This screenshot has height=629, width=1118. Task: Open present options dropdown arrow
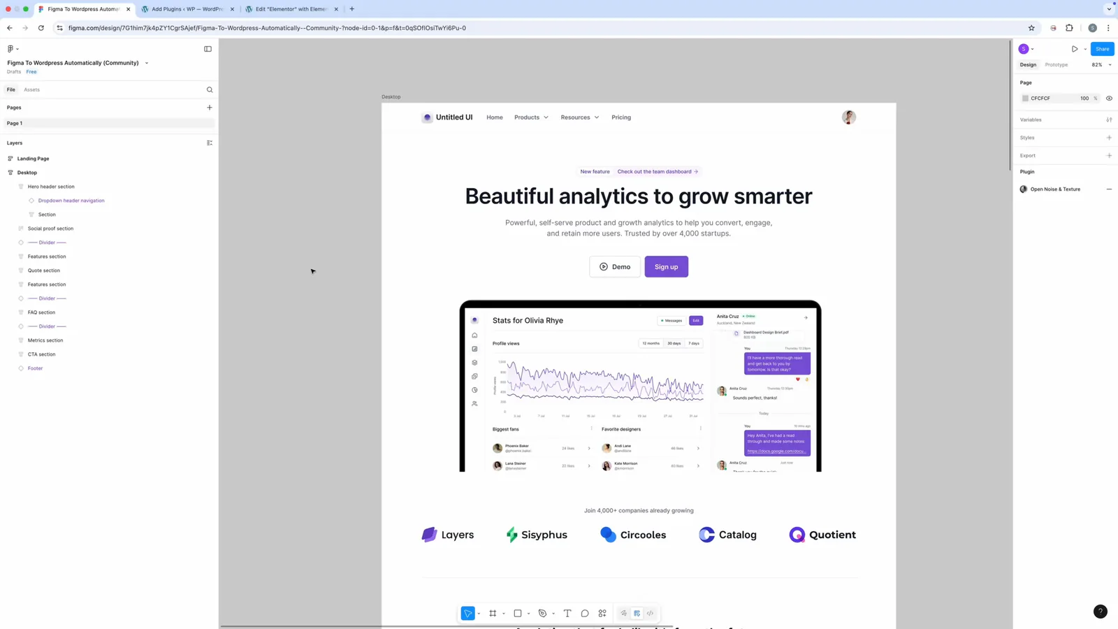coord(1085,49)
